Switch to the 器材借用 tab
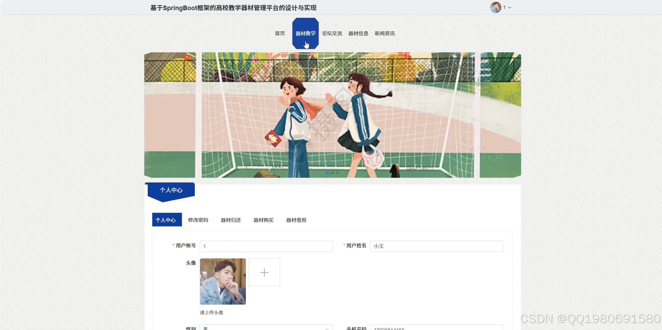The width and height of the screenshot is (662, 330). 296,220
